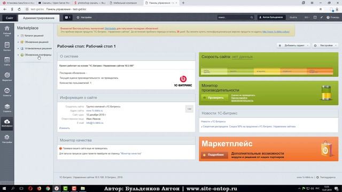Open the Opera icon in the taskbar
Screen dimensions: 342x192
pyautogui.click(x=30, y=188)
